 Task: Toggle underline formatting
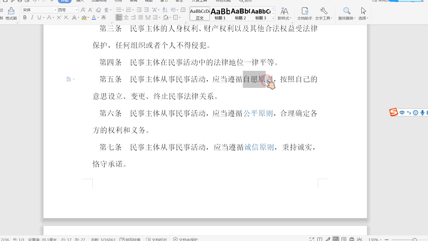[39, 17]
